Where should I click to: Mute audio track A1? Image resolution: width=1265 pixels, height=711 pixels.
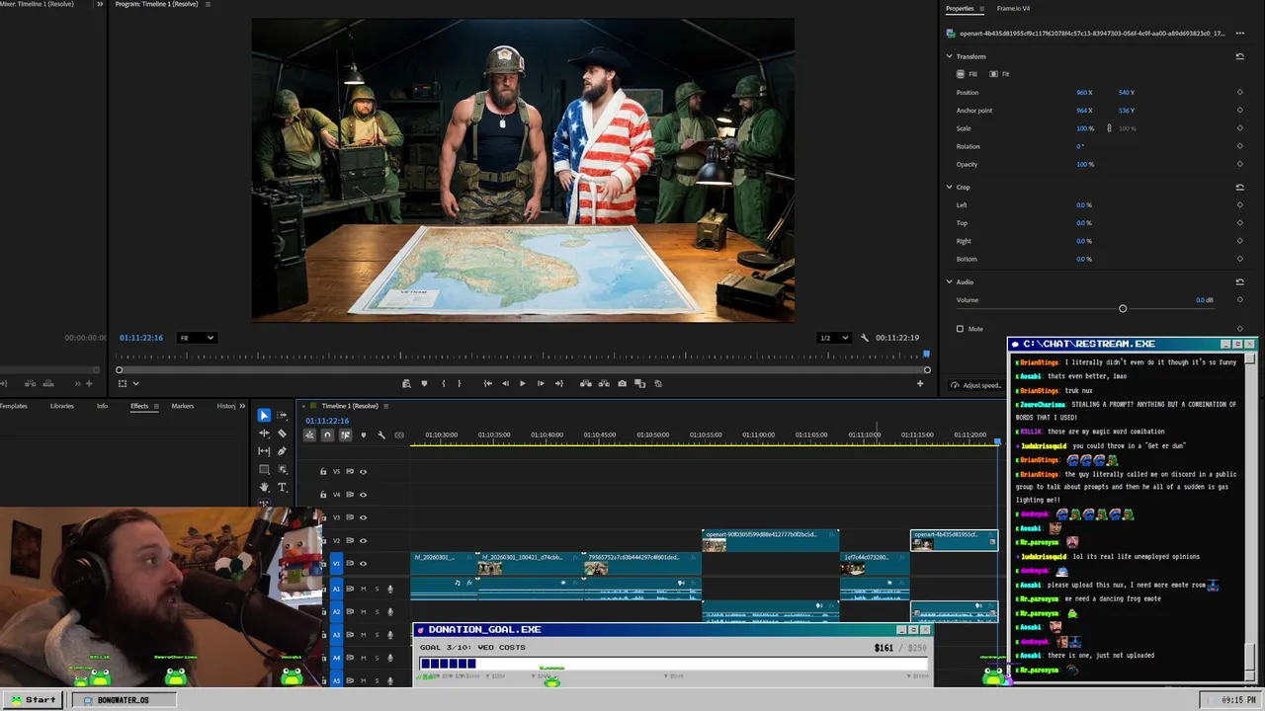(x=363, y=590)
